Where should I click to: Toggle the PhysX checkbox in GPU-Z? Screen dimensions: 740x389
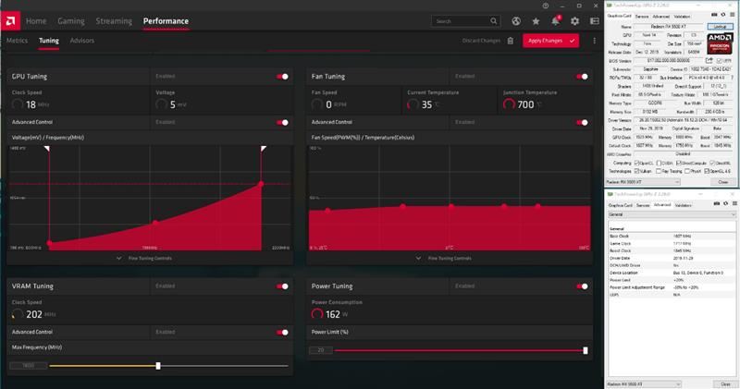687,171
